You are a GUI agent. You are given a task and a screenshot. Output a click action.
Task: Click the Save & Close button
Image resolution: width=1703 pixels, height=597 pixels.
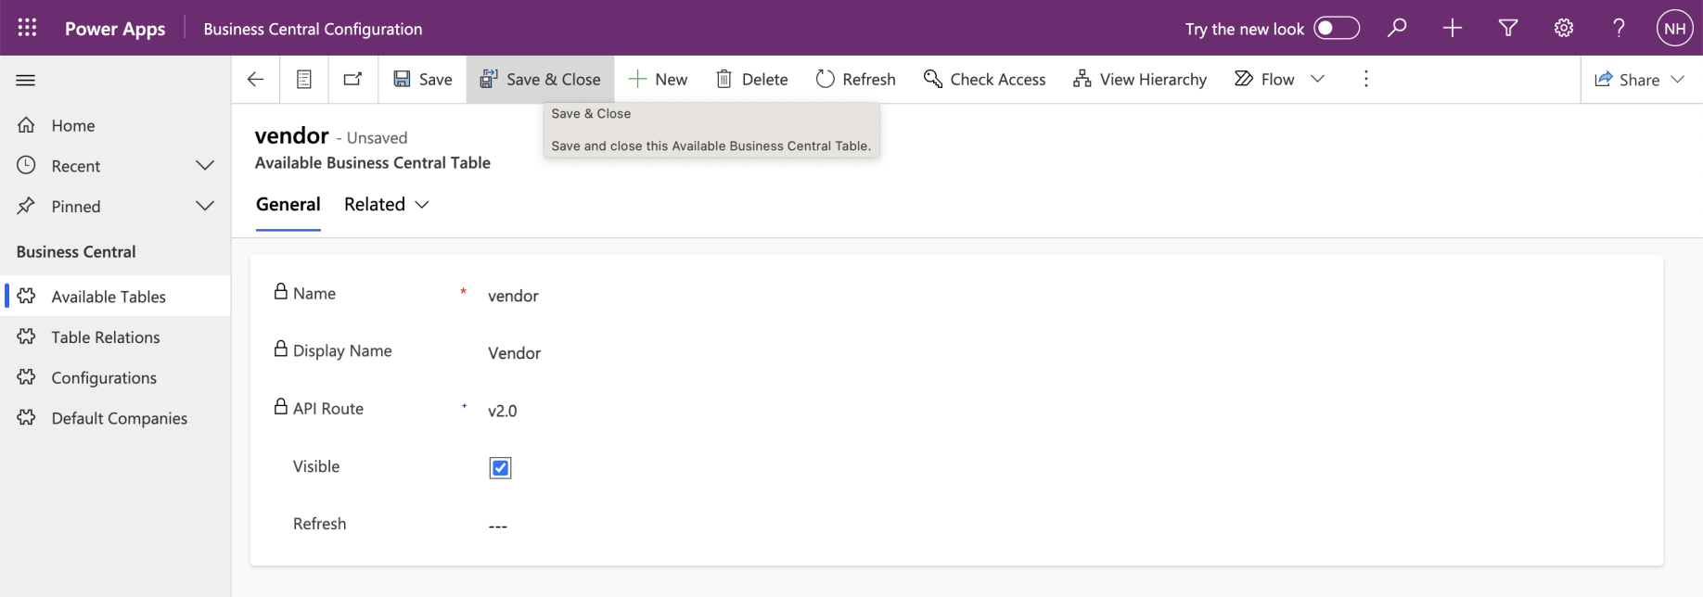[x=541, y=80]
